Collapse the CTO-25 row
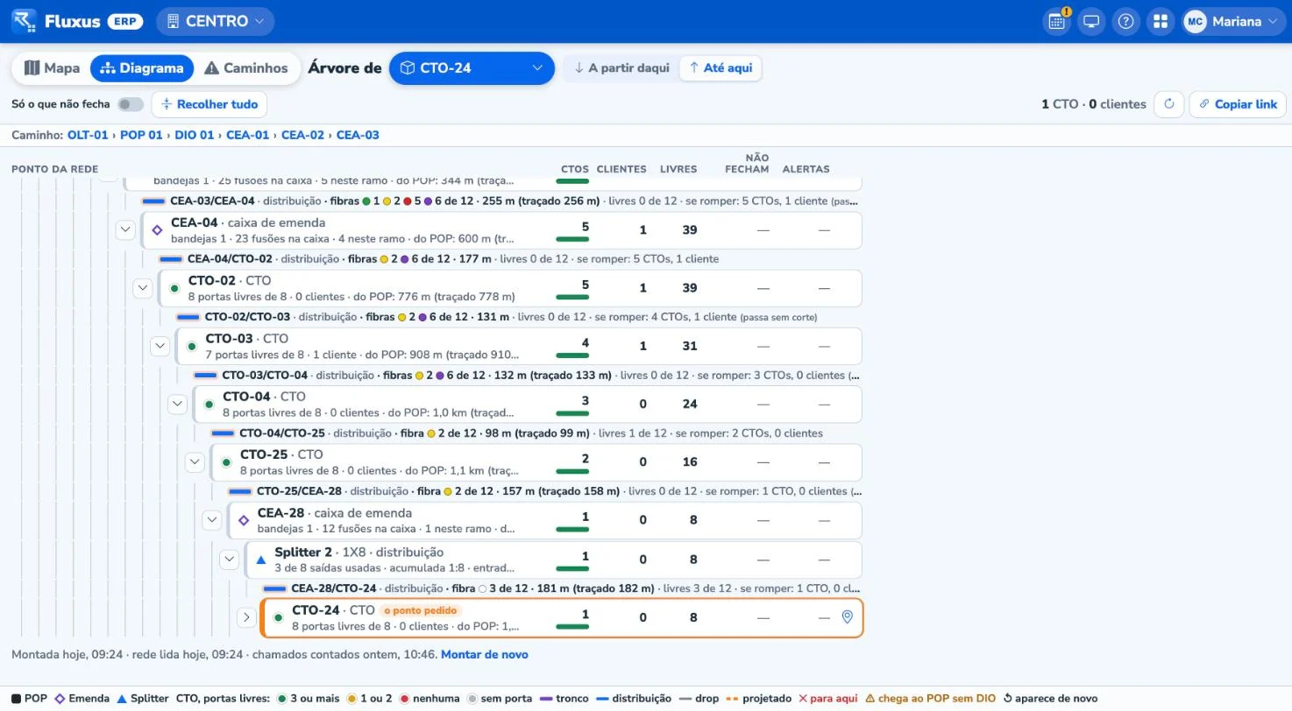The width and height of the screenshot is (1292, 711). point(195,461)
